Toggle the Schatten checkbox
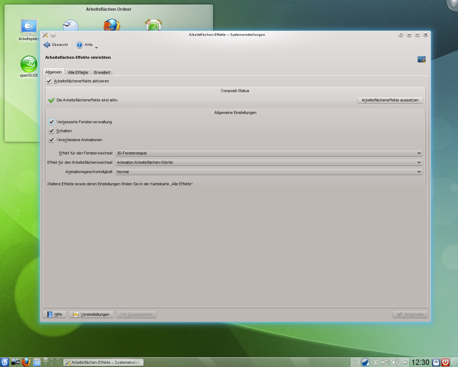 pyautogui.click(x=52, y=131)
